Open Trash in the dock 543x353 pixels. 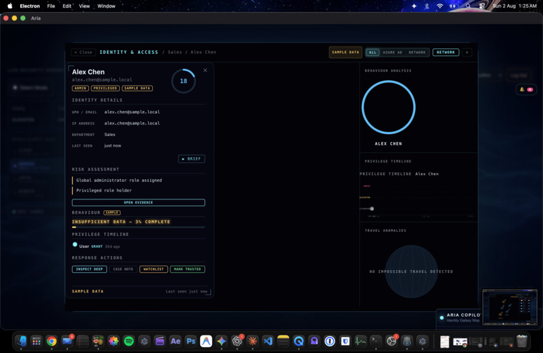521,342
